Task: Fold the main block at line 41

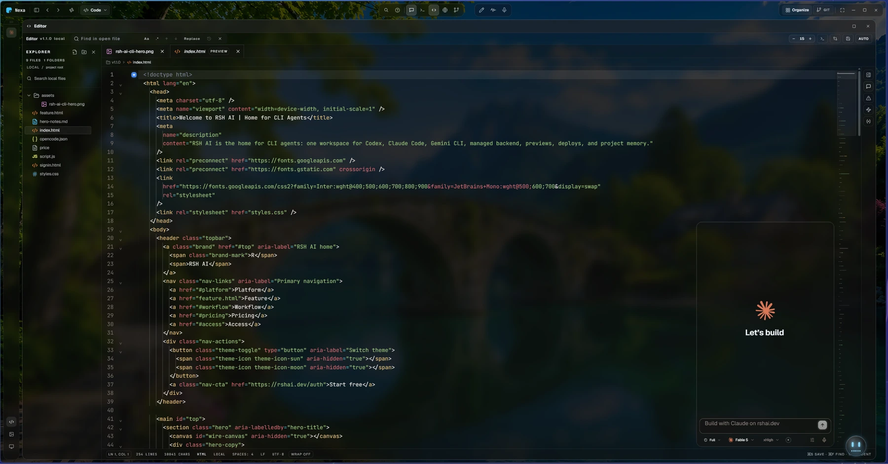Action: point(120,420)
